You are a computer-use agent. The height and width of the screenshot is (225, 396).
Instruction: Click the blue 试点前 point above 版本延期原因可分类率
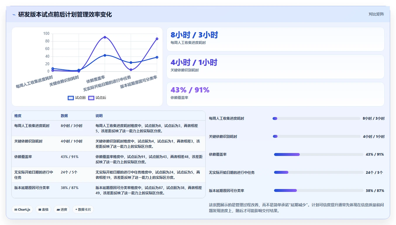click(157, 57)
